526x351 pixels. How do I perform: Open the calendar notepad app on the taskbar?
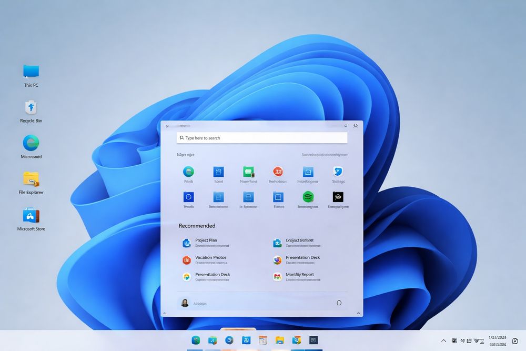tap(263, 340)
